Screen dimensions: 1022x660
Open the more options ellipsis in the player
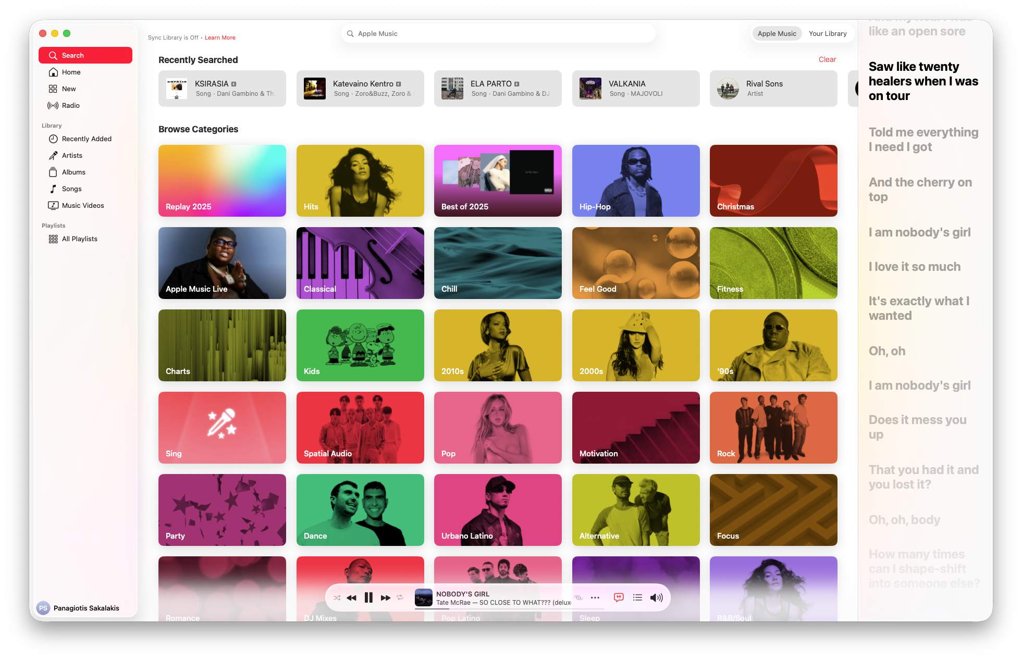(595, 597)
